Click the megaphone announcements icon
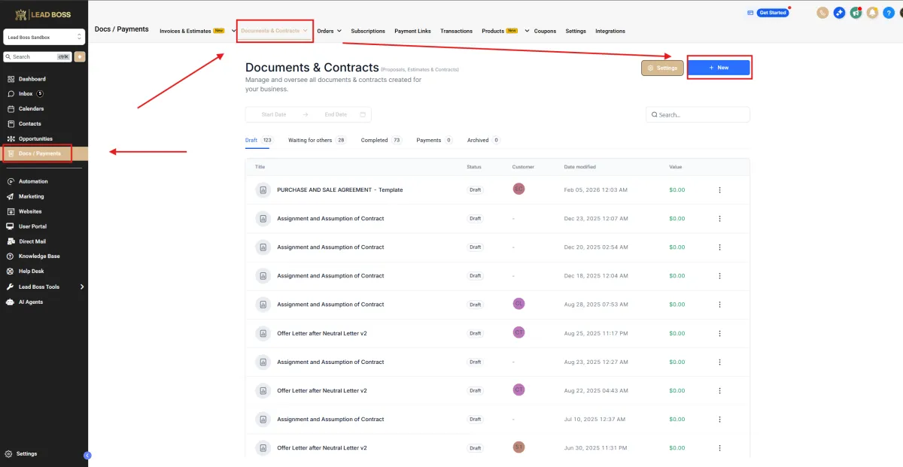Viewport: 903px width, 467px height. [x=856, y=13]
